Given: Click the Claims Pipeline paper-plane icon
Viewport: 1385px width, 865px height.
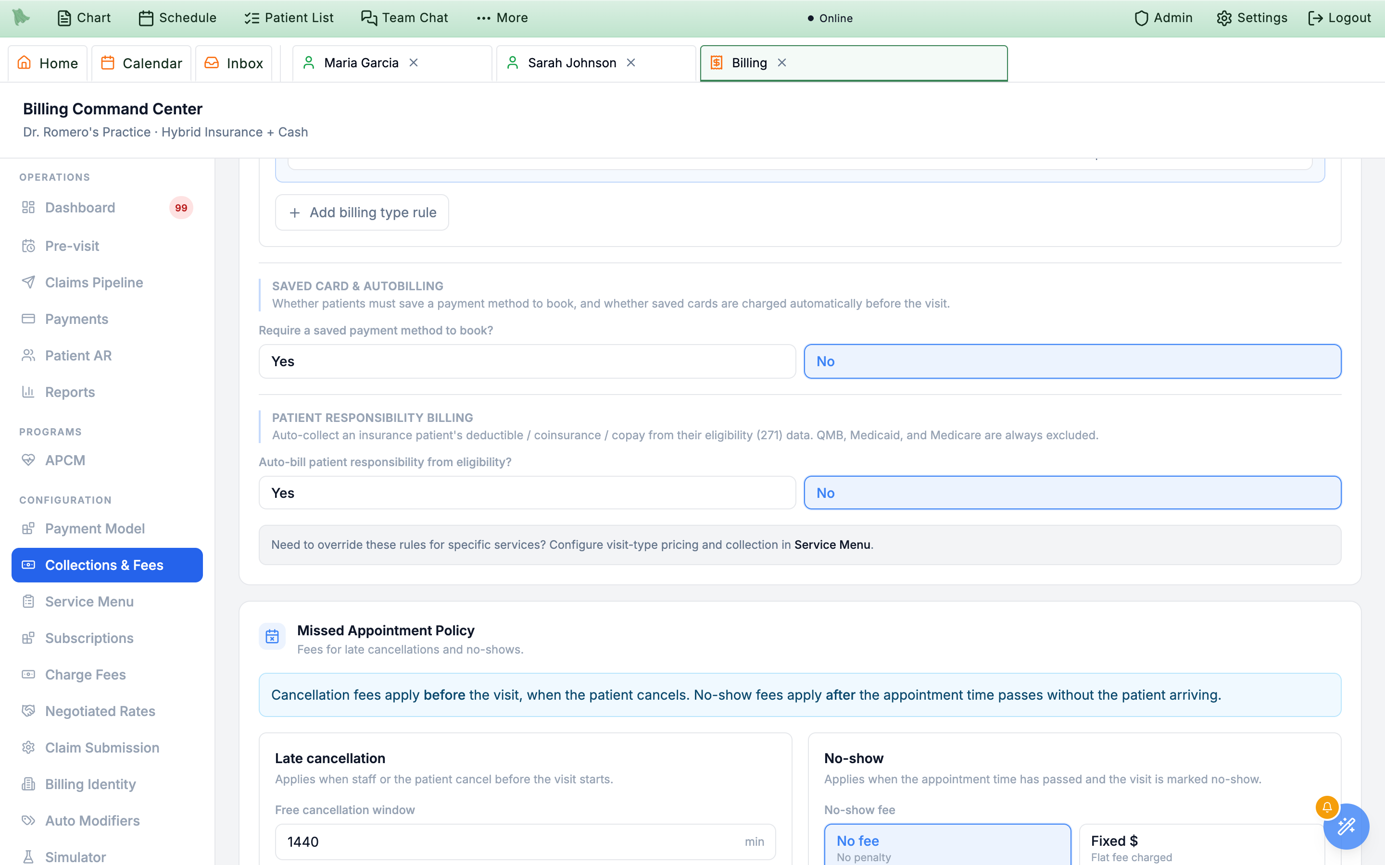Looking at the screenshot, I should pos(28,283).
